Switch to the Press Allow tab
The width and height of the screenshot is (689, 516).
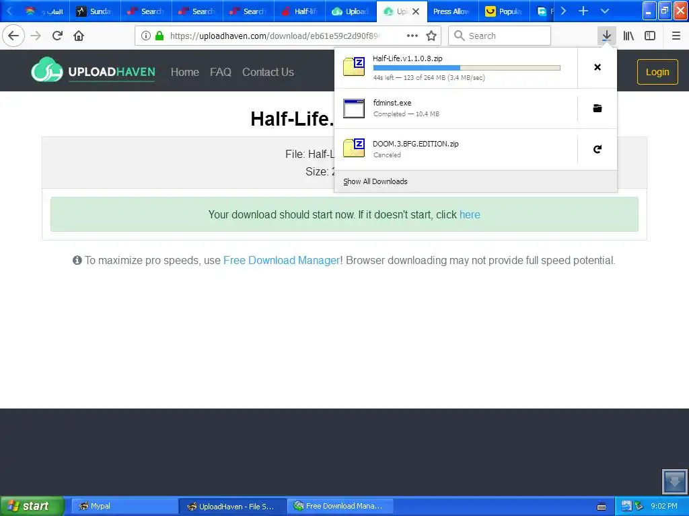453,11
